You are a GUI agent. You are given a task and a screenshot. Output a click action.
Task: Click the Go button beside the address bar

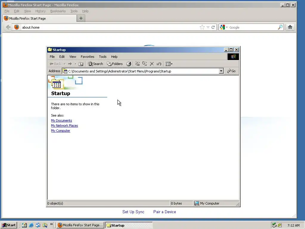231,71
